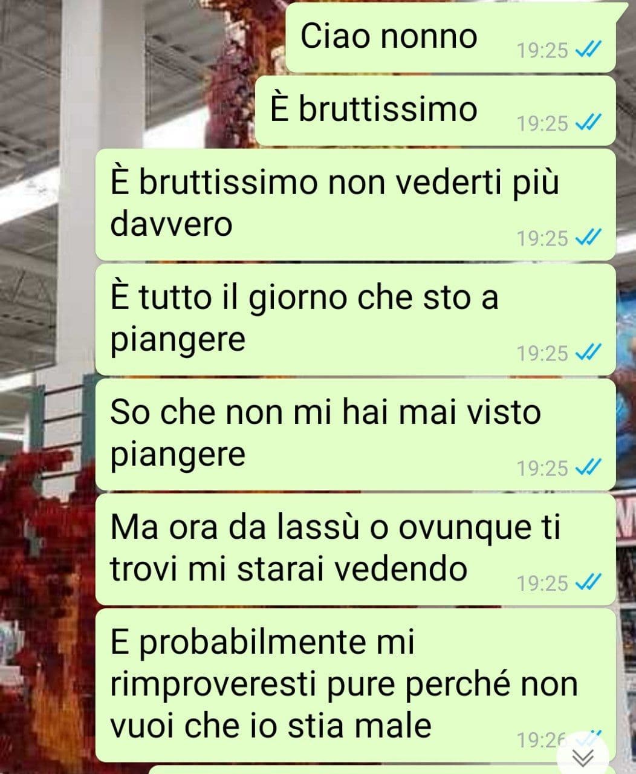The height and width of the screenshot is (774, 636).
Task: Click the double check on 'mai visto piangere' message
Action: [x=588, y=468]
